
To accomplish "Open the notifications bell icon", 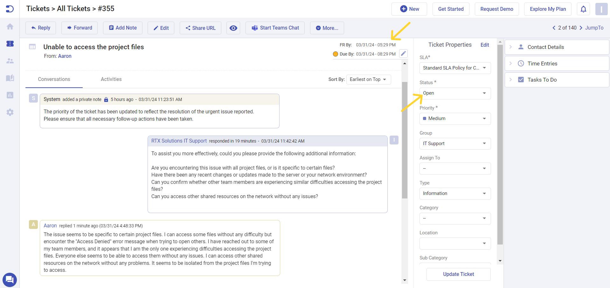I will [583, 9].
